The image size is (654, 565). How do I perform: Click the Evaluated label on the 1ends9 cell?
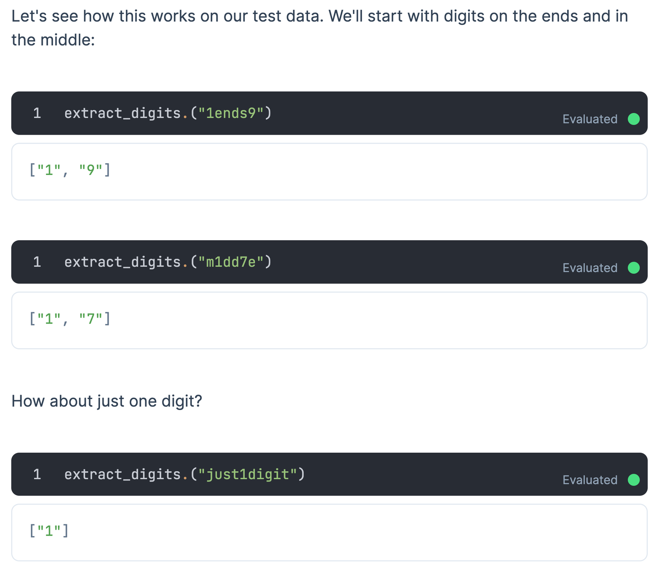pos(590,119)
